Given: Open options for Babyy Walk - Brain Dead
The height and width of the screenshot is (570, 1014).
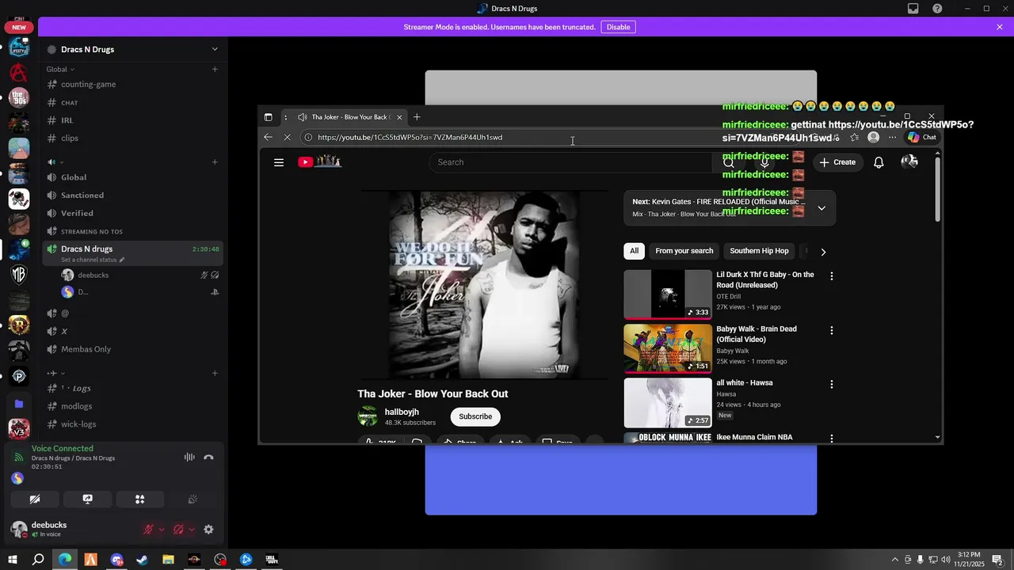Looking at the screenshot, I should pos(832,330).
